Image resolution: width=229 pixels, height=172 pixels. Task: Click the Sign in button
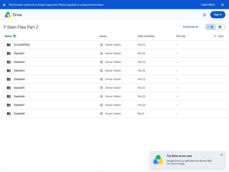[x=218, y=14]
